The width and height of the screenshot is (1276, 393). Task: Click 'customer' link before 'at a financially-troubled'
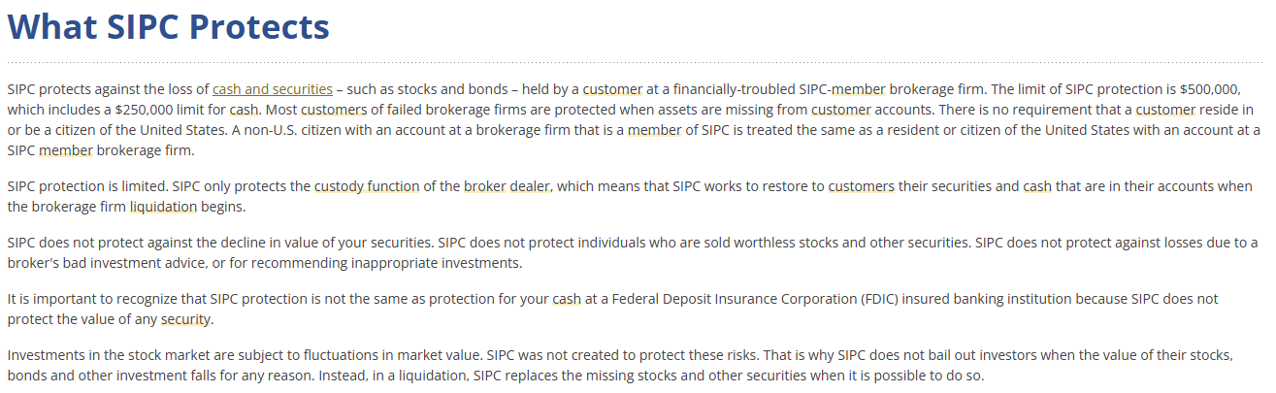pyautogui.click(x=612, y=89)
